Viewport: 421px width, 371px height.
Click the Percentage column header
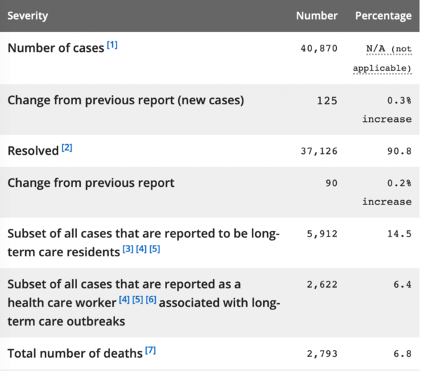(383, 15)
